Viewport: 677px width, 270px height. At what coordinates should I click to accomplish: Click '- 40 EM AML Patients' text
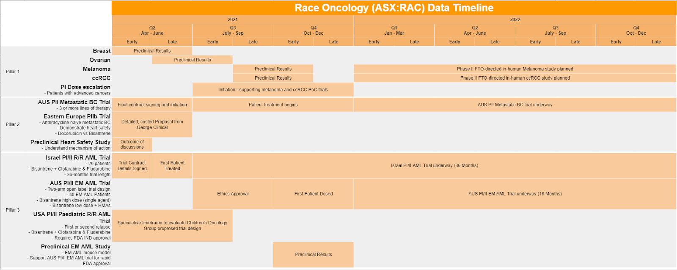click(88, 195)
